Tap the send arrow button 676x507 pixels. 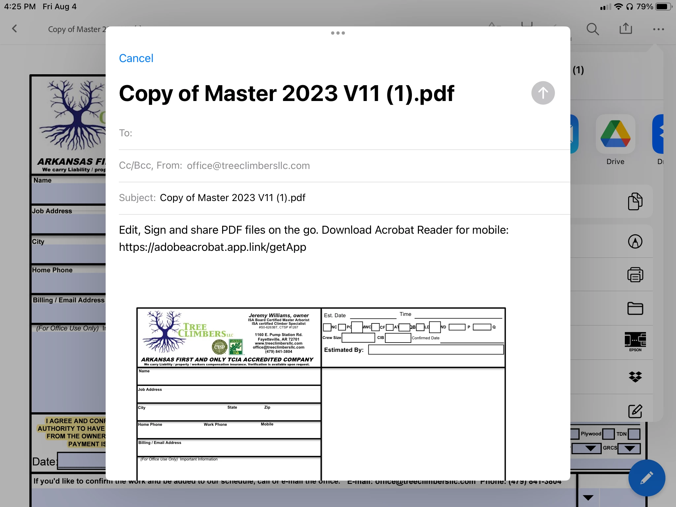coord(543,93)
